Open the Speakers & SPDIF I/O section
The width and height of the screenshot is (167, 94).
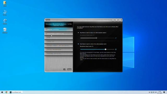[58, 34]
